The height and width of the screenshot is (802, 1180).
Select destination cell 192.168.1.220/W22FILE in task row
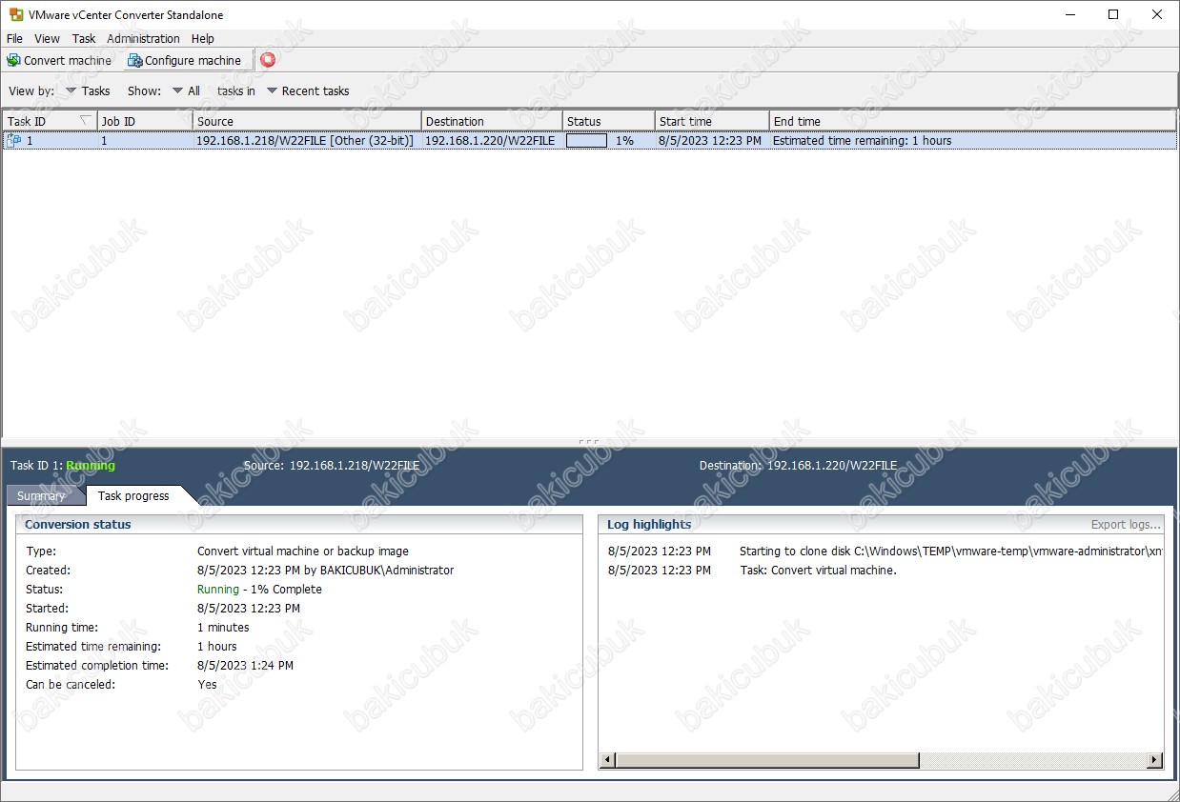(x=490, y=140)
